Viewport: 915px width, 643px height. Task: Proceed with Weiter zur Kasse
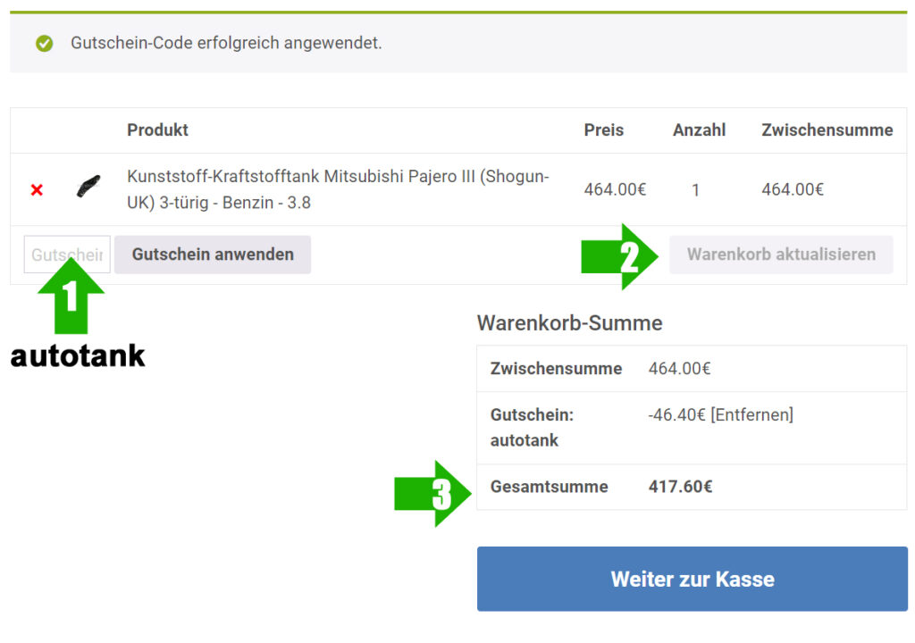pos(692,579)
